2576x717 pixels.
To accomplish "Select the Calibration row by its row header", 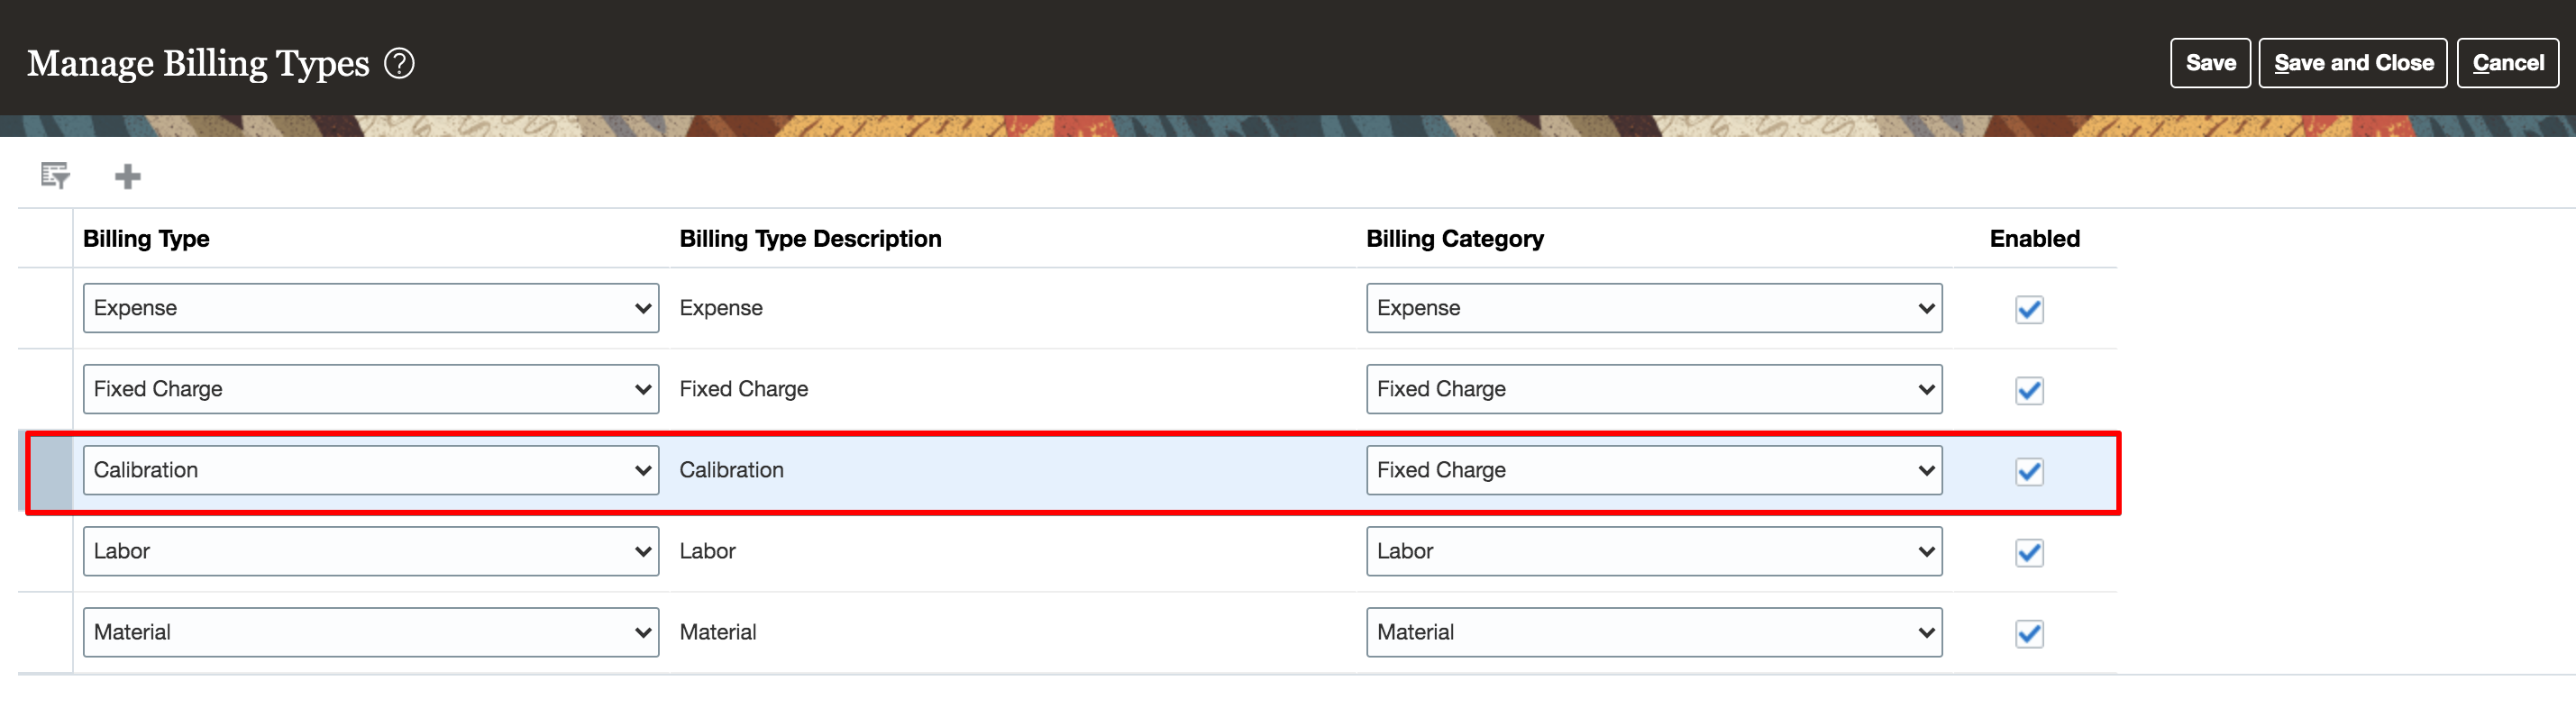I will (x=49, y=471).
